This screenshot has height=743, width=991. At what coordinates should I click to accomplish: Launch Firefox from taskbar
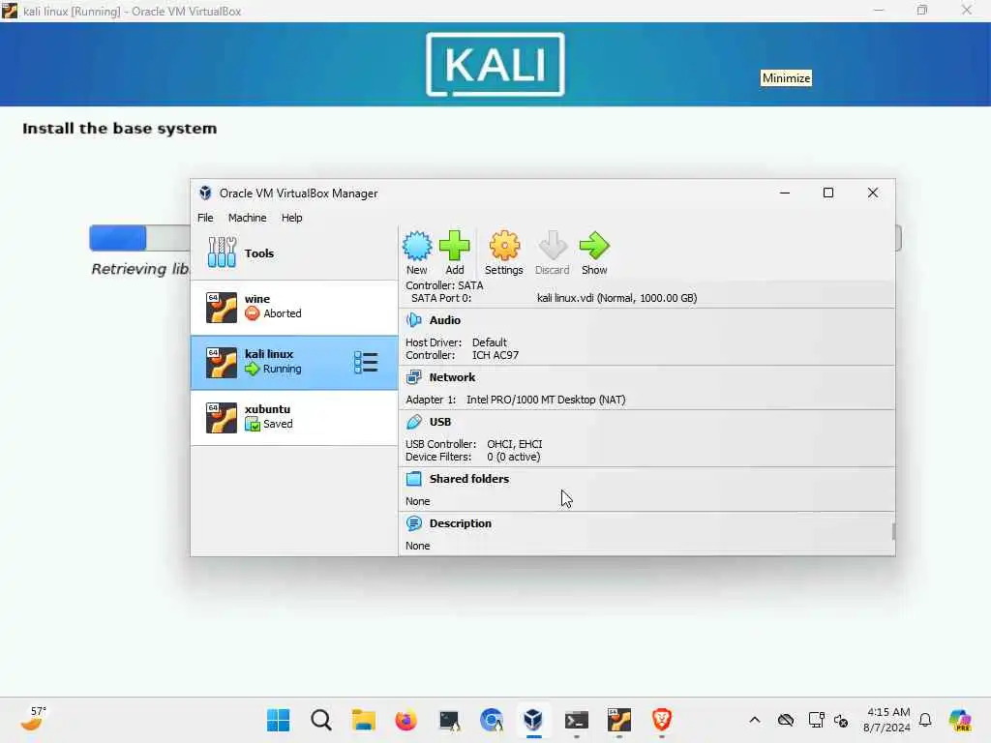click(405, 720)
